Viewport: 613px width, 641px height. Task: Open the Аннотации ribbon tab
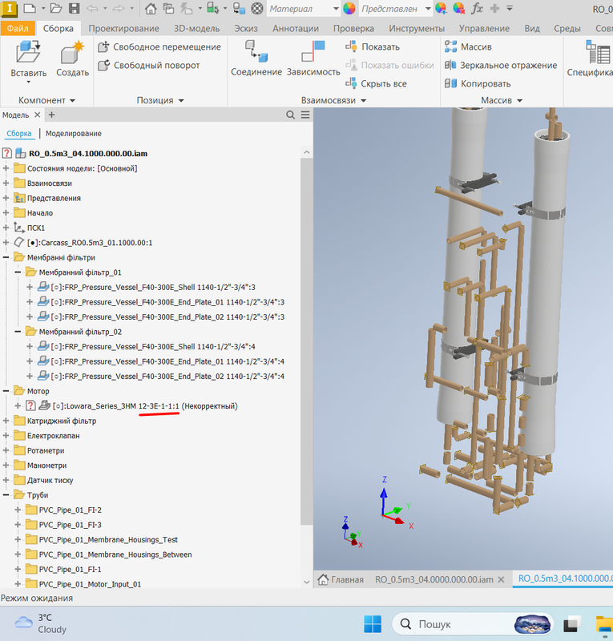coord(296,28)
